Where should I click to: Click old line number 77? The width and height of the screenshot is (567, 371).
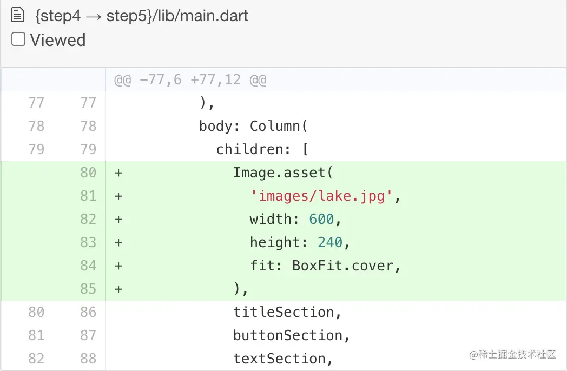tap(36, 103)
